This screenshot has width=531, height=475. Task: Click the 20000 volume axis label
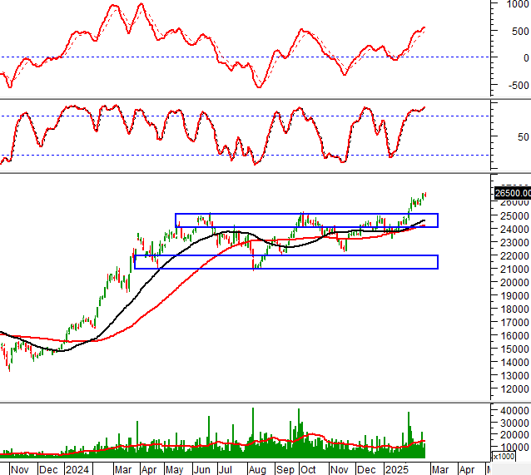(x=514, y=435)
